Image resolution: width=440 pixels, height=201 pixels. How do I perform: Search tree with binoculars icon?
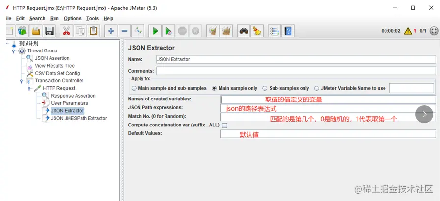click(x=243, y=31)
